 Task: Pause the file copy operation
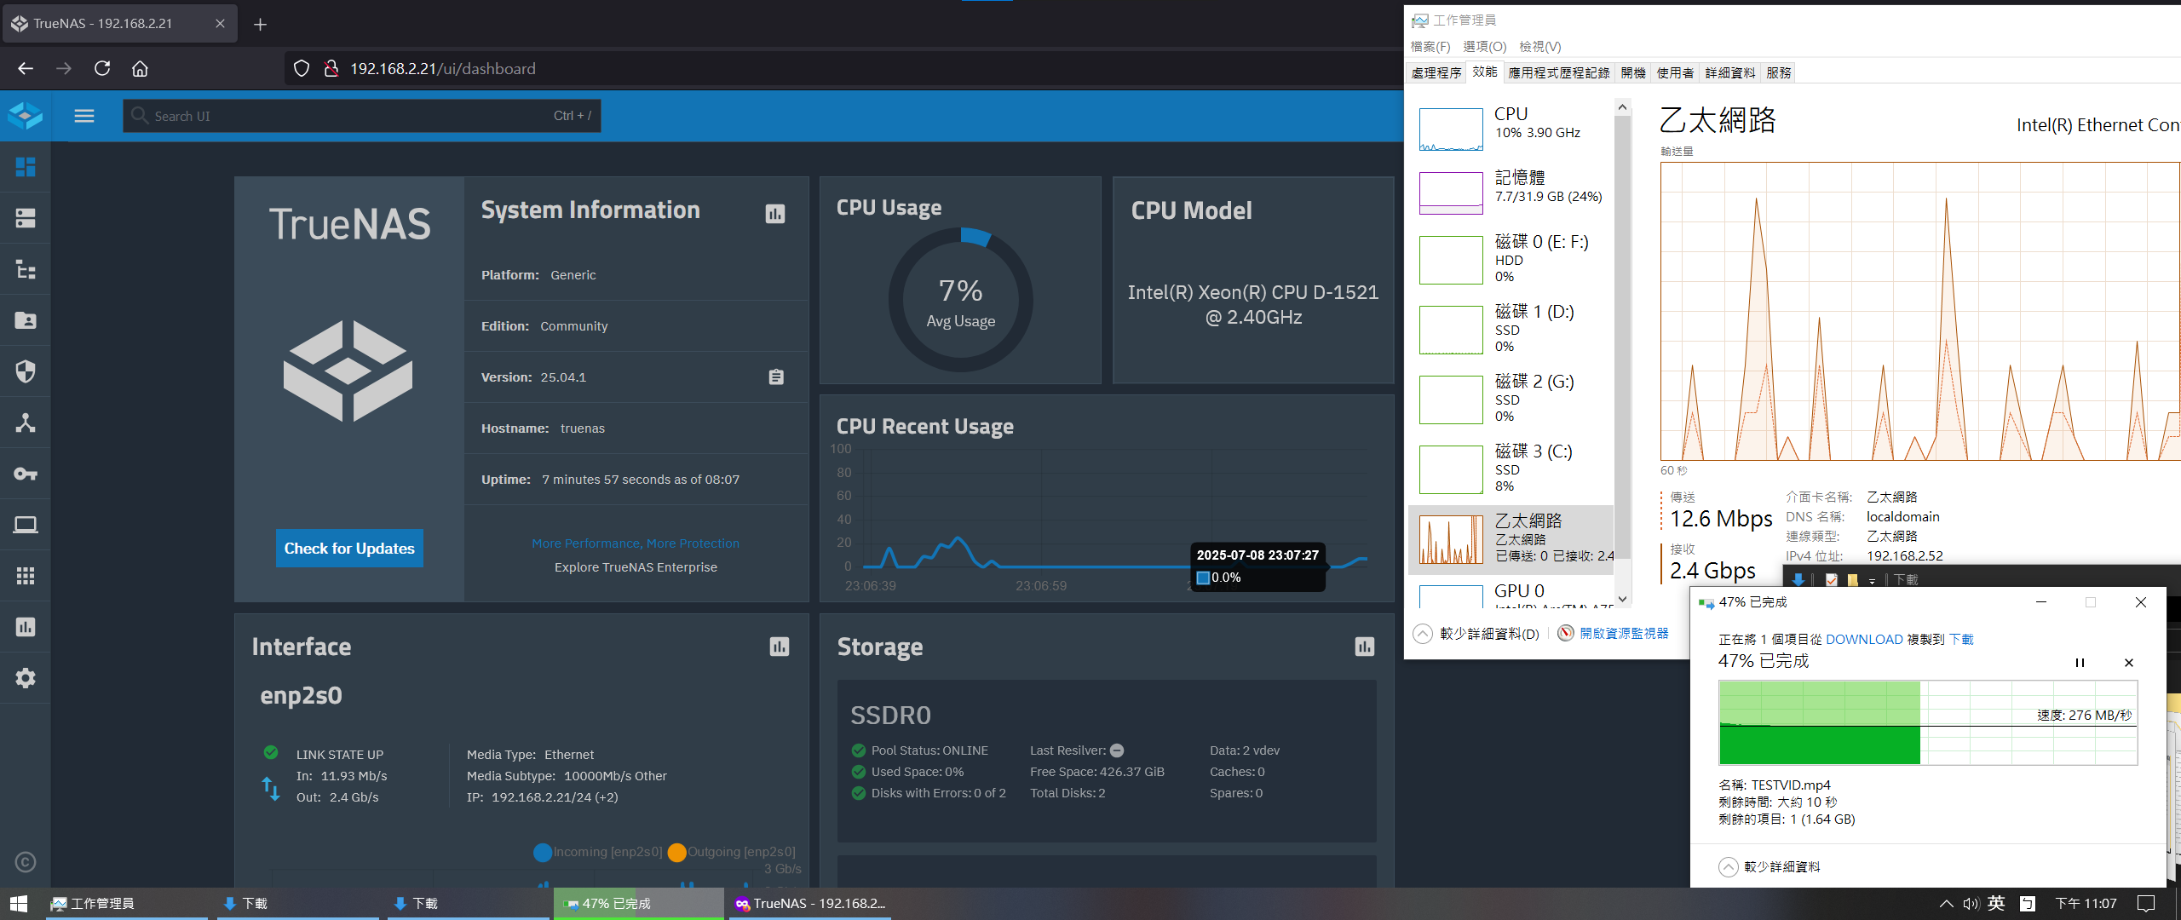(x=2080, y=663)
